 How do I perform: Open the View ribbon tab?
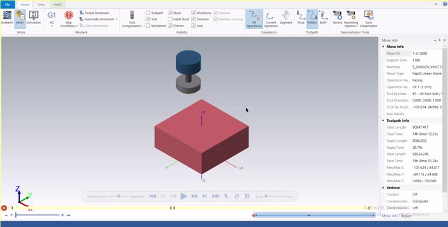click(41, 4)
